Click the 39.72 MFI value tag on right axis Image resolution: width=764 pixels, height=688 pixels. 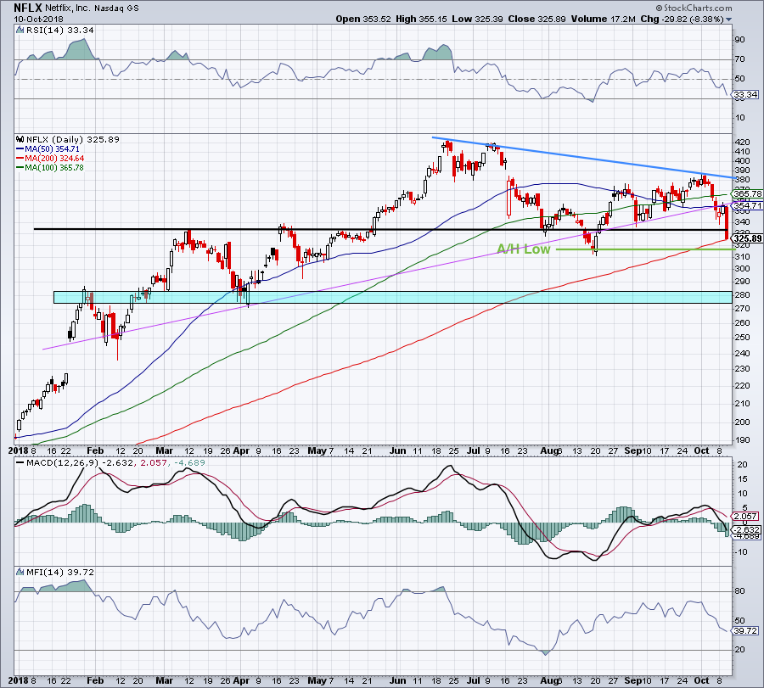745,630
